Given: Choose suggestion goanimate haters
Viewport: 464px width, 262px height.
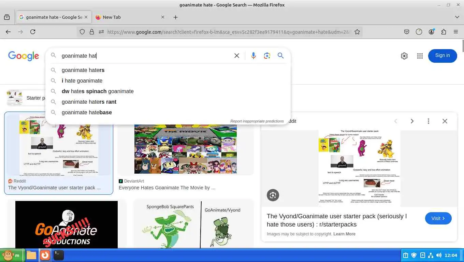Looking at the screenshot, I should pos(168,70).
